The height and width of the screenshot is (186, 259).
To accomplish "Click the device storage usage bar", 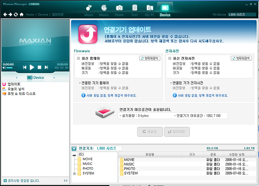I will pyautogui.click(x=231, y=150).
